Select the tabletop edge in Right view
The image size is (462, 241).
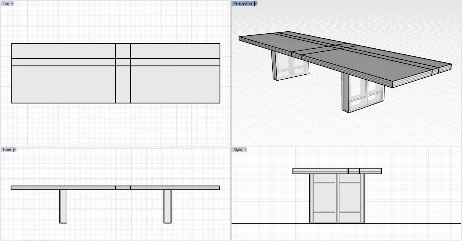coord(337,171)
